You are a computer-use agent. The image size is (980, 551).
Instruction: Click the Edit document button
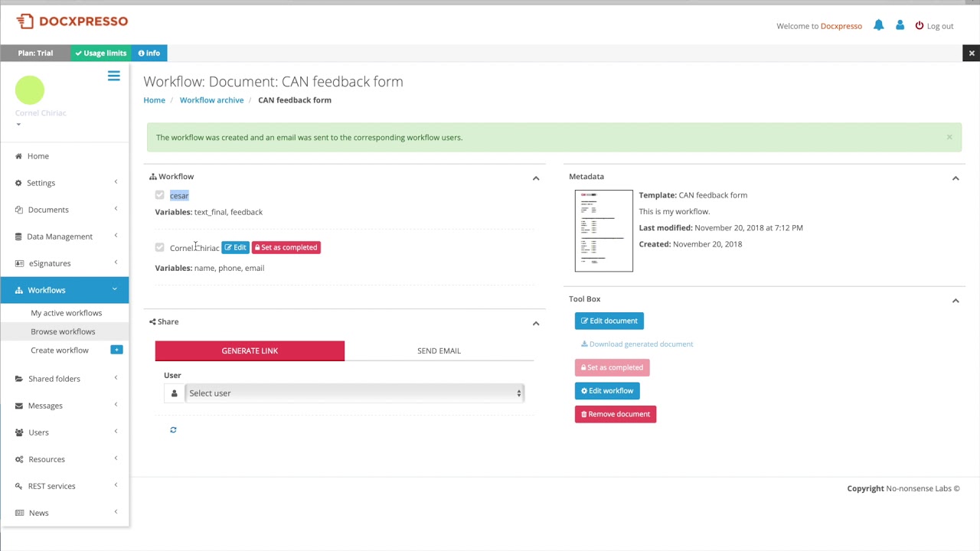(609, 321)
